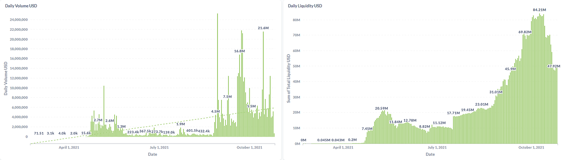Click the 71.51 data label
562x160 pixels.
pos(39,133)
